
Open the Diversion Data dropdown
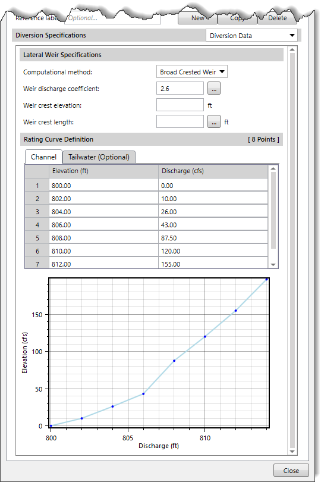pyautogui.click(x=251, y=36)
